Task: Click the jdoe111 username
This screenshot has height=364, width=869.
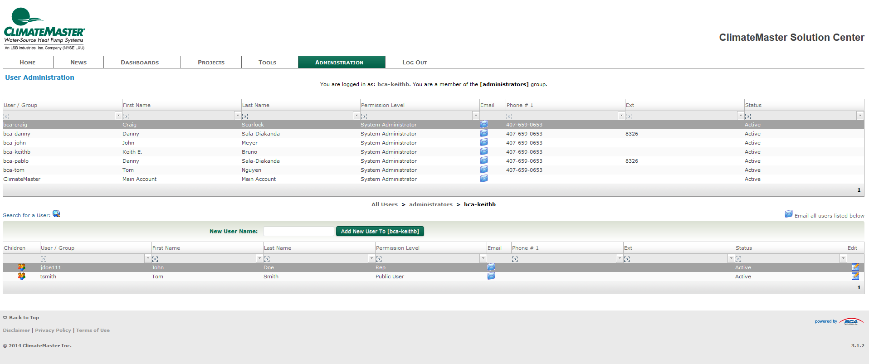Action: click(50, 267)
